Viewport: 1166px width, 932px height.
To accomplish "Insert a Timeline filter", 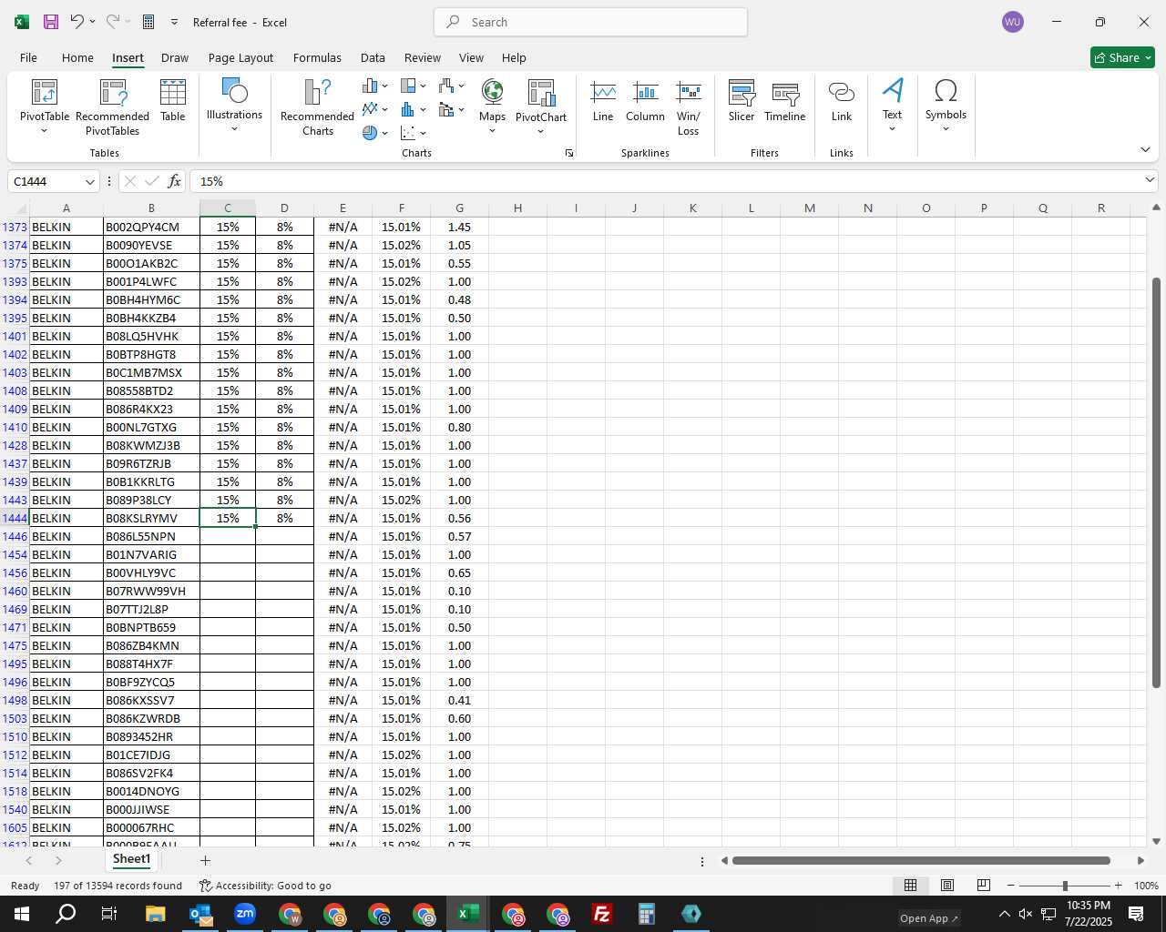I will point(785,102).
